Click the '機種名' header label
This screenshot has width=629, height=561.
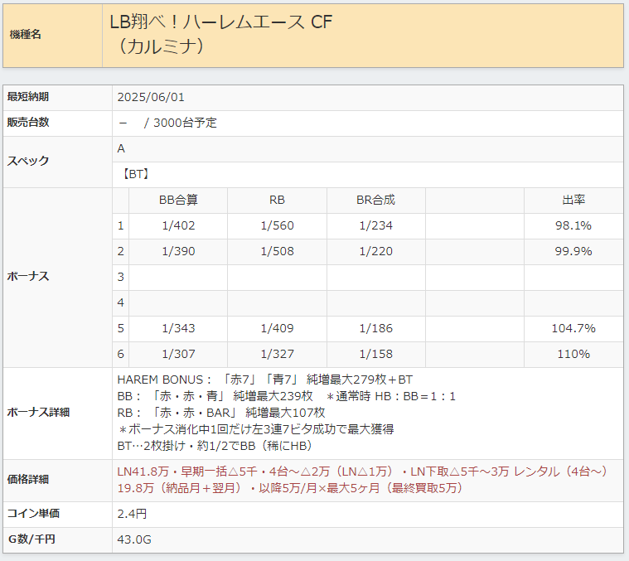click(25, 35)
